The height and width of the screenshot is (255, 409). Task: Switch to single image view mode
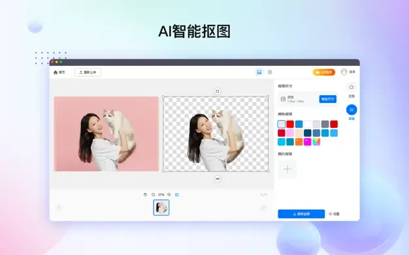[259, 72]
